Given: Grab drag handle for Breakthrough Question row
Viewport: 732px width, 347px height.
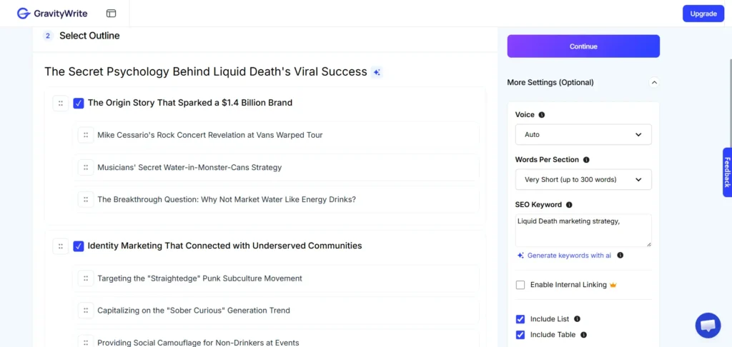Looking at the screenshot, I should click(x=86, y=200).
